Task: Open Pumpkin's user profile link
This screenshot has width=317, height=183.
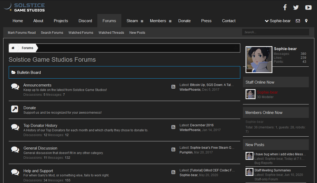Action: [186, 152]
